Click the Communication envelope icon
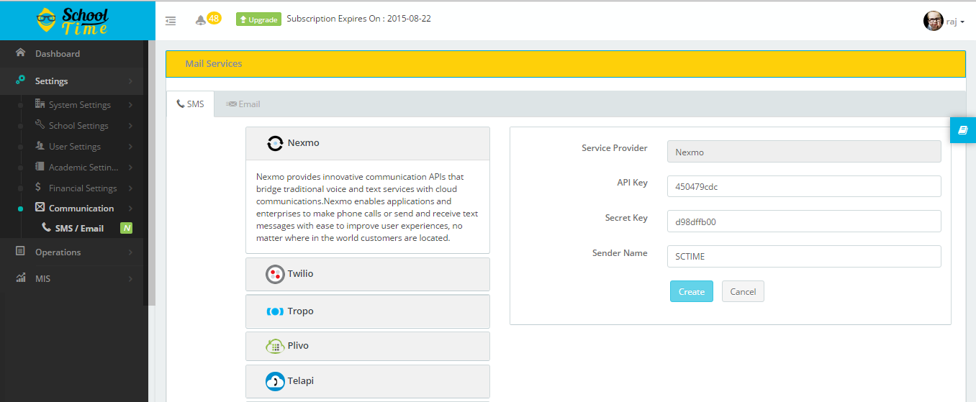Screen dimensions: 976x402 point(40,208)
